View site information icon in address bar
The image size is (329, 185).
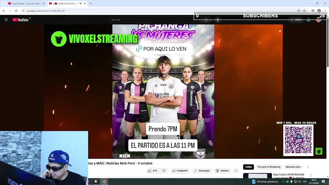(x=23, y=11)
